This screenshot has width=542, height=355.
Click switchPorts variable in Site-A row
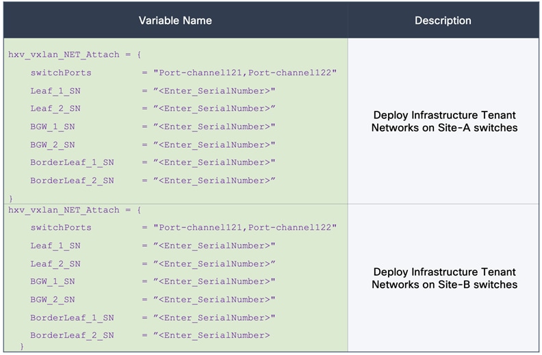[61, 73]
